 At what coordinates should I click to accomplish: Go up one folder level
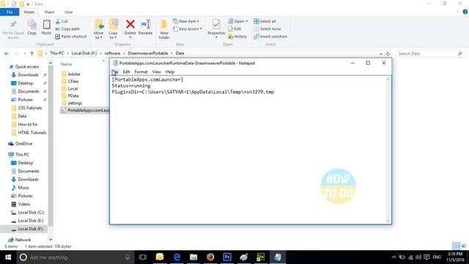tap(32, 54)
